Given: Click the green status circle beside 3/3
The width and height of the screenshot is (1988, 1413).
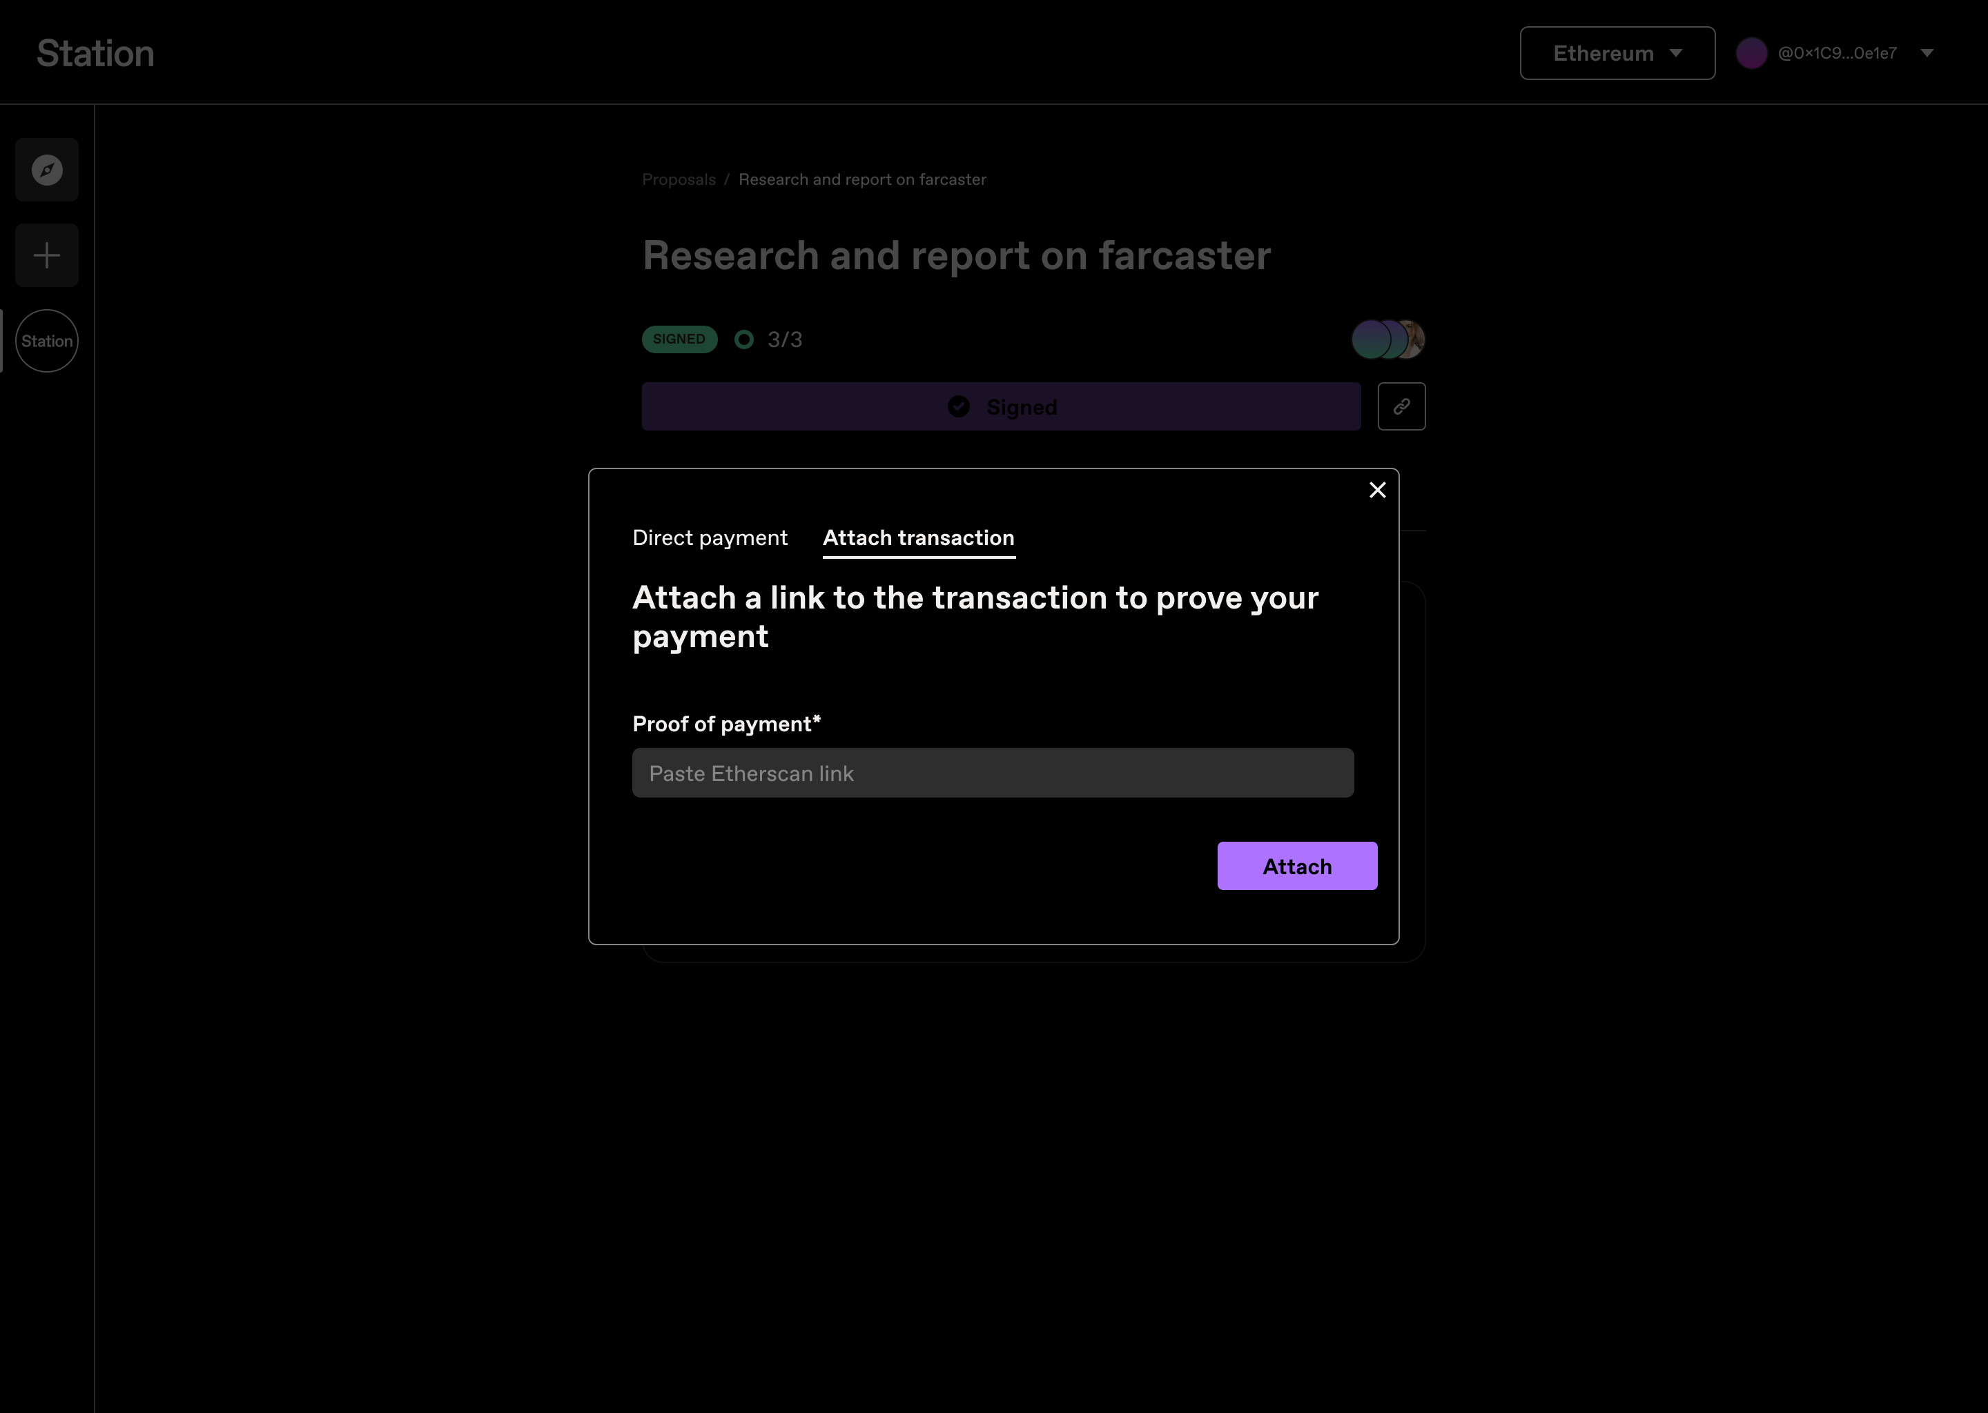Looking at the screenshot, I should pyautogui.click(x=743, y=339).
